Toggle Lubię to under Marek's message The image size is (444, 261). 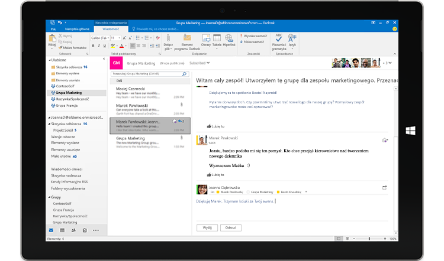[x=215, y=175]
